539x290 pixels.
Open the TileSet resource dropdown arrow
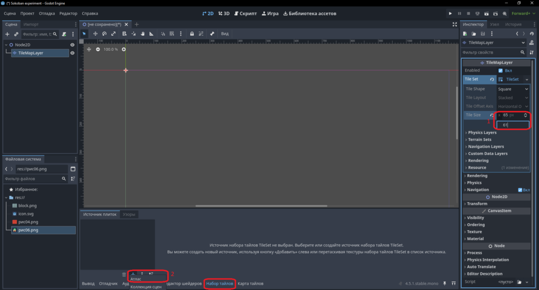click(x=526, y=79)
